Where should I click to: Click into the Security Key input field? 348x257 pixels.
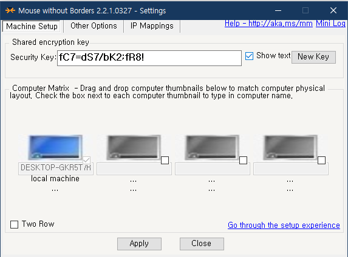[x=149, y=58]
